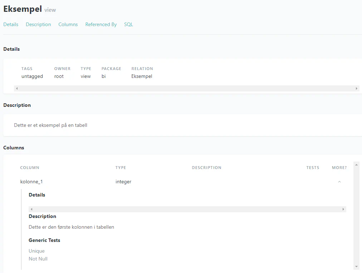Click left arrow of top Details scrollbar
This screenshot has height=273, width=362.
17,88
